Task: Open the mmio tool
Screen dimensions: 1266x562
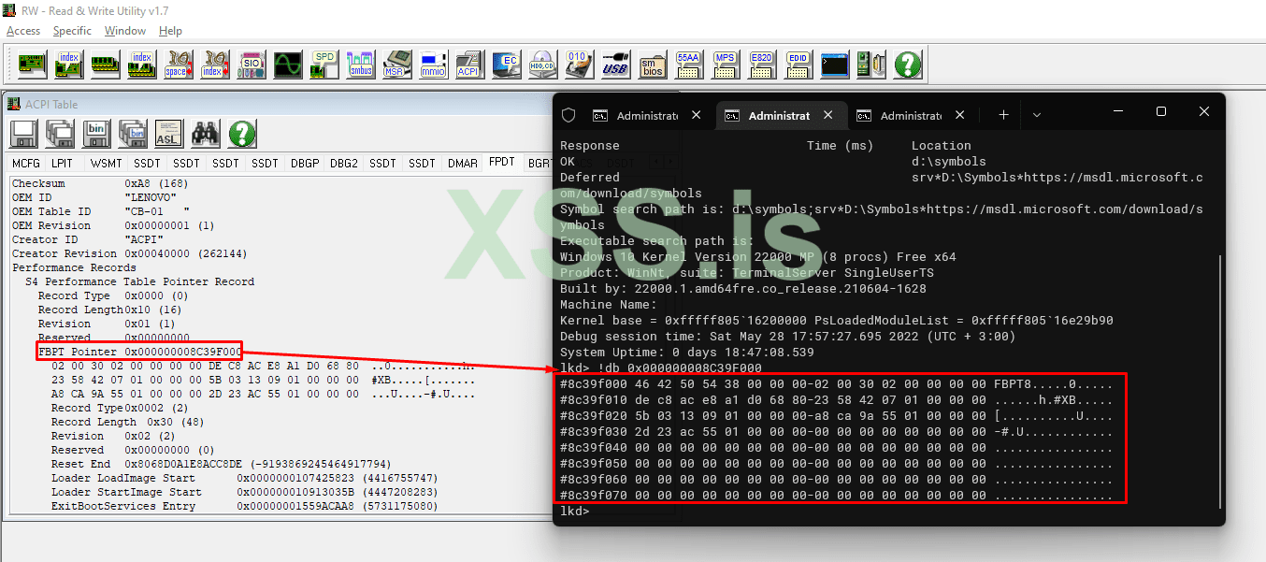Action: pos(433,65)
